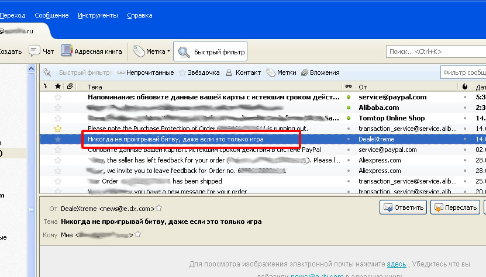Star the DealeXtreme sender in message header
This screenshot has width=486, height=277.
158,208
